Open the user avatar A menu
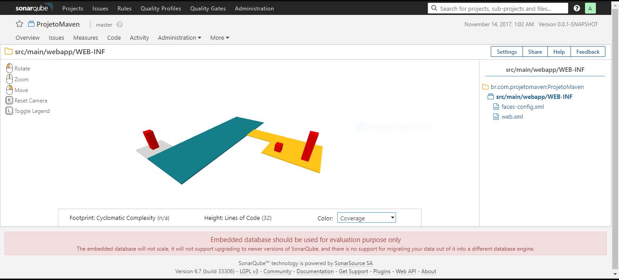This screenshot has height=280, width=619. (x=590, y=8)
